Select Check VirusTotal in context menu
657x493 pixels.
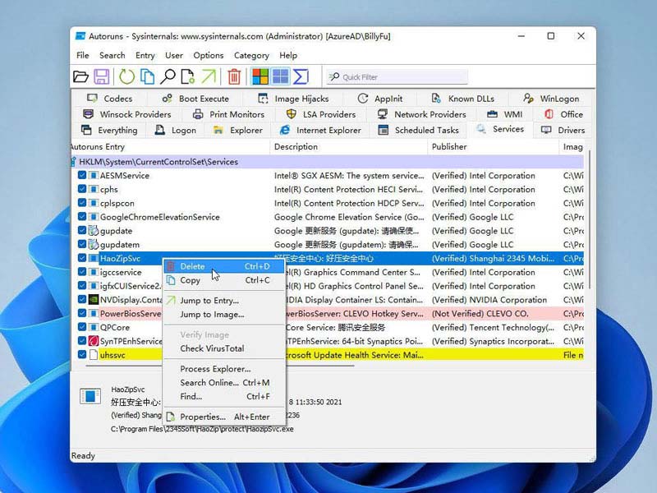(212, 348)
